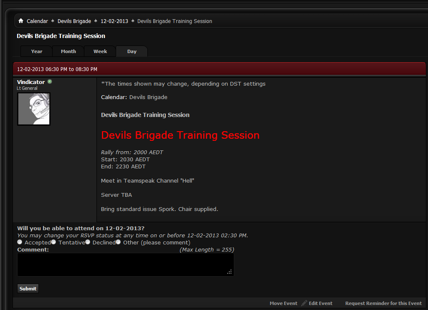Click the pencil icon beside Edit Event
Image resolution: width=428 pixels, height=310 pixels.
pos(304,303)
